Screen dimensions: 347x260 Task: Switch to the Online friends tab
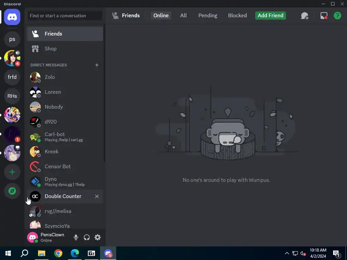161,16
